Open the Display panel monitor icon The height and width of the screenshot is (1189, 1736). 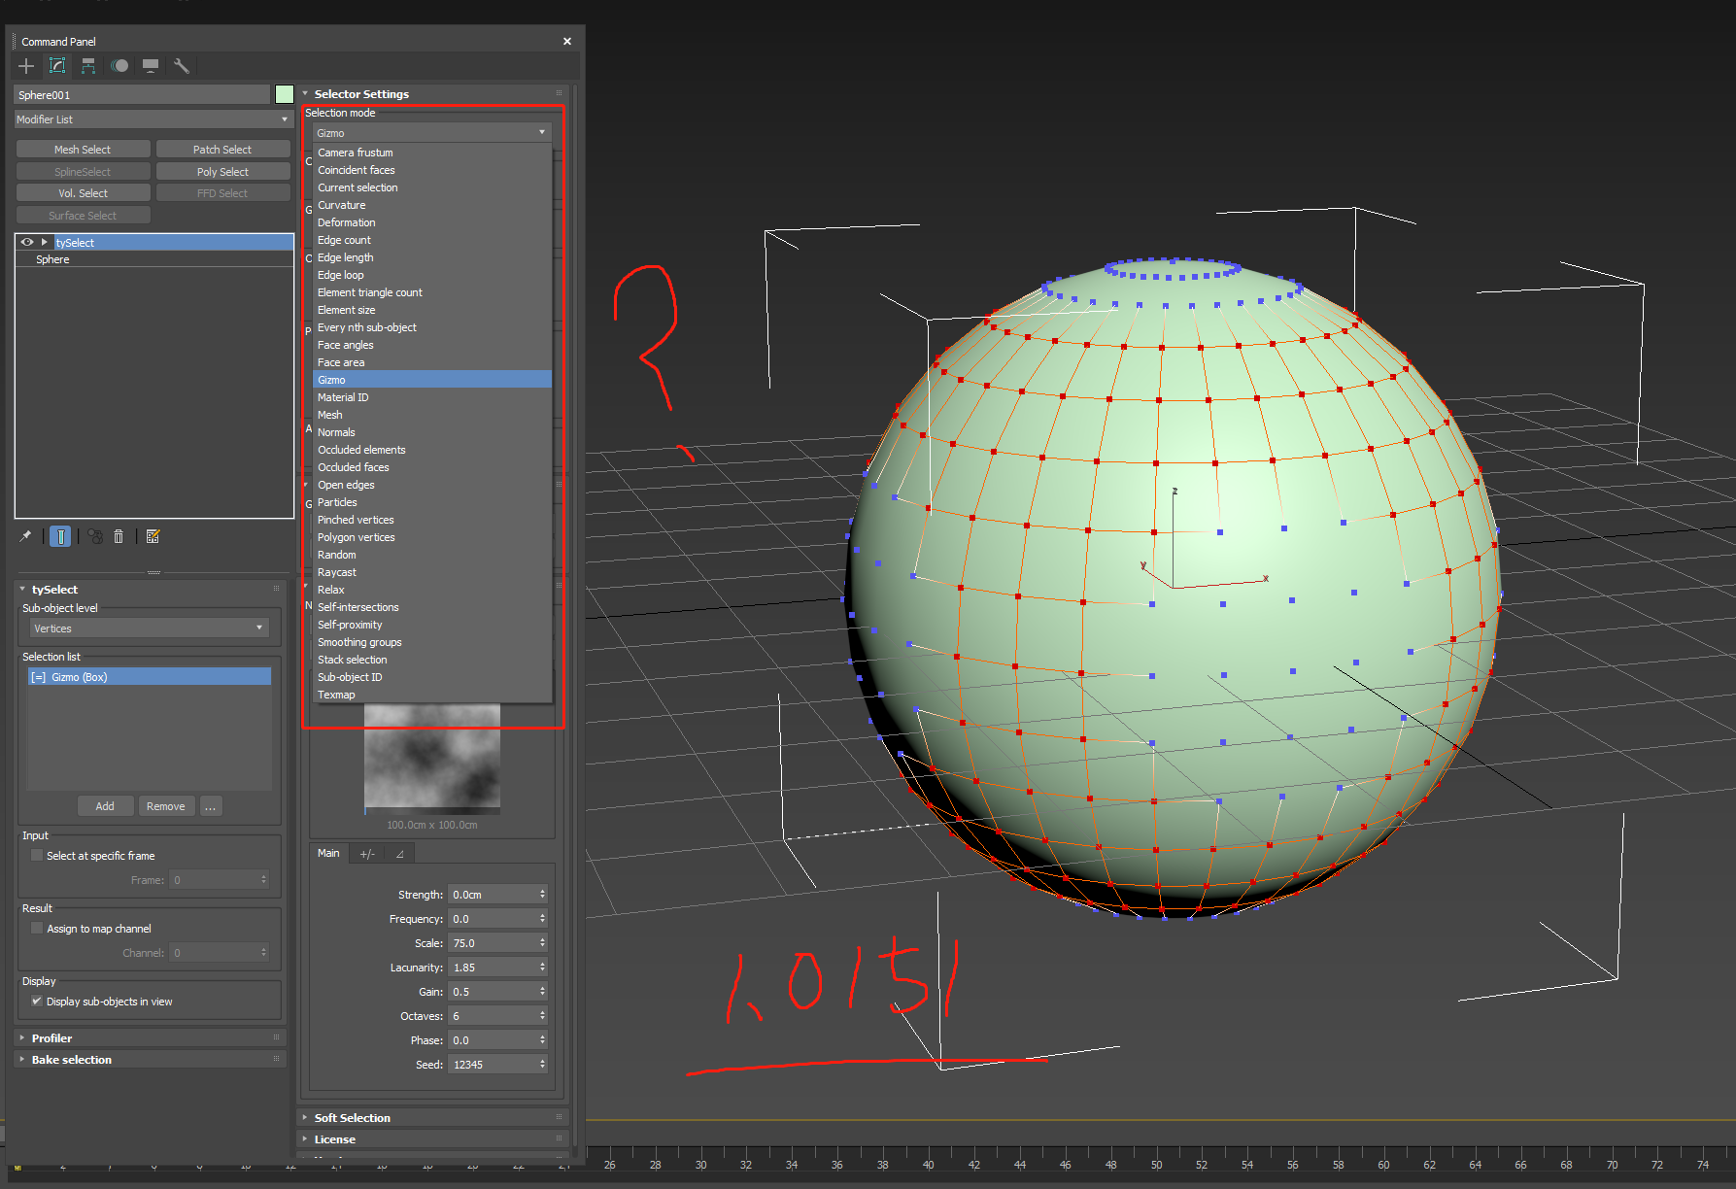coord(151,66)
